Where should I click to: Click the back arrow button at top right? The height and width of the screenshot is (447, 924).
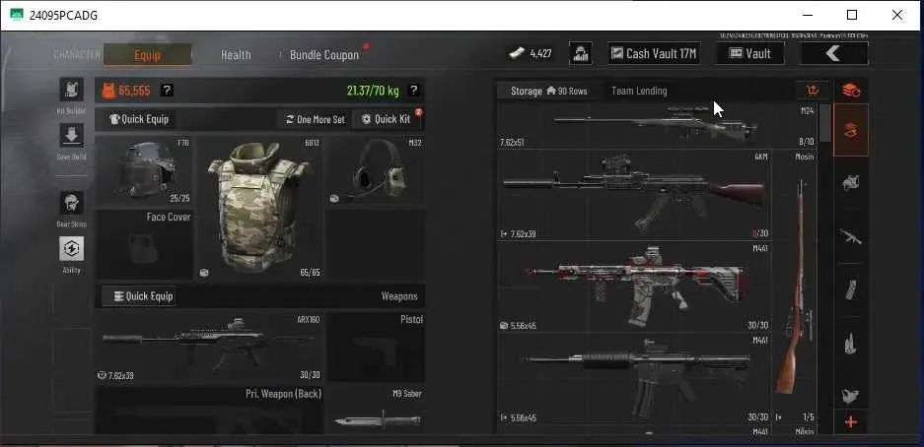tap(833, 53)
